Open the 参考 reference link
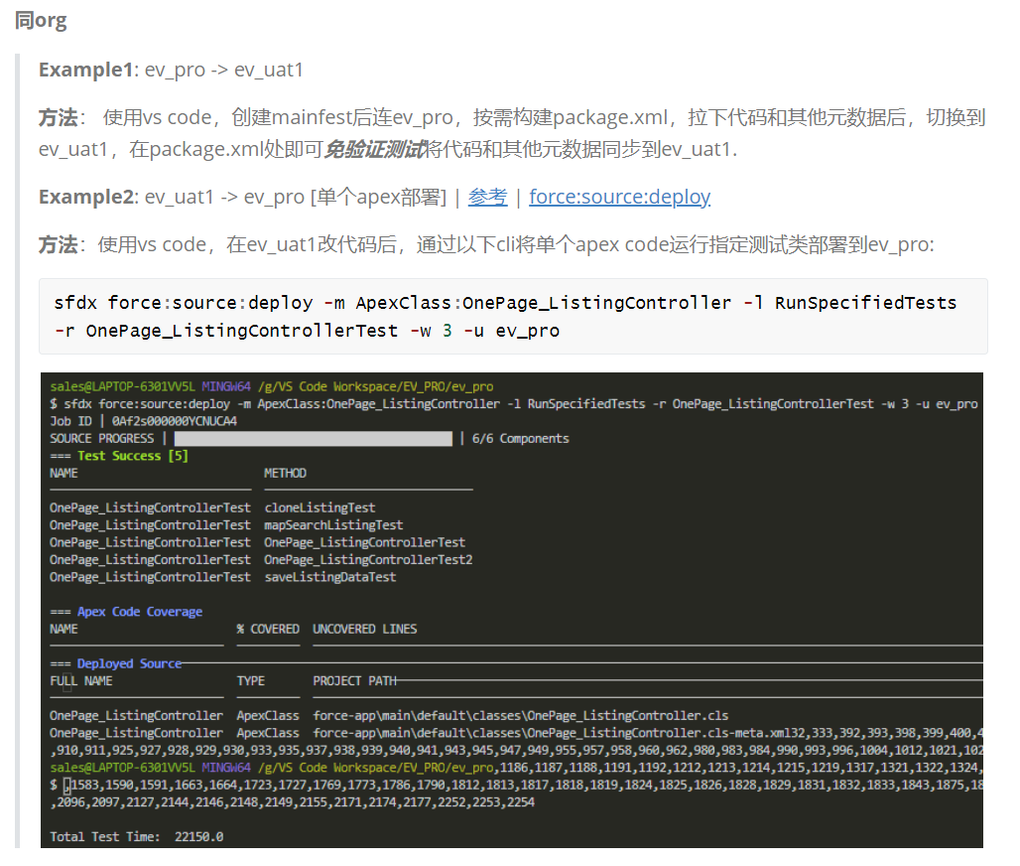 (x=487, y=196)
